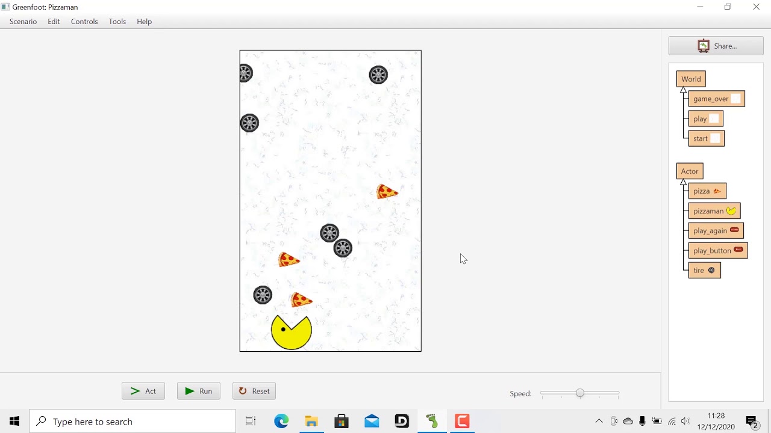The width and height of the screenshot is (771, 433).
Task: Click the pizza slice on the right side
Action: point(387,192)
